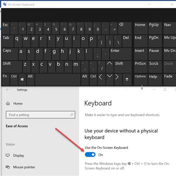Click the Find a setting search box
The image size is (176, 176).
[40, 115]
